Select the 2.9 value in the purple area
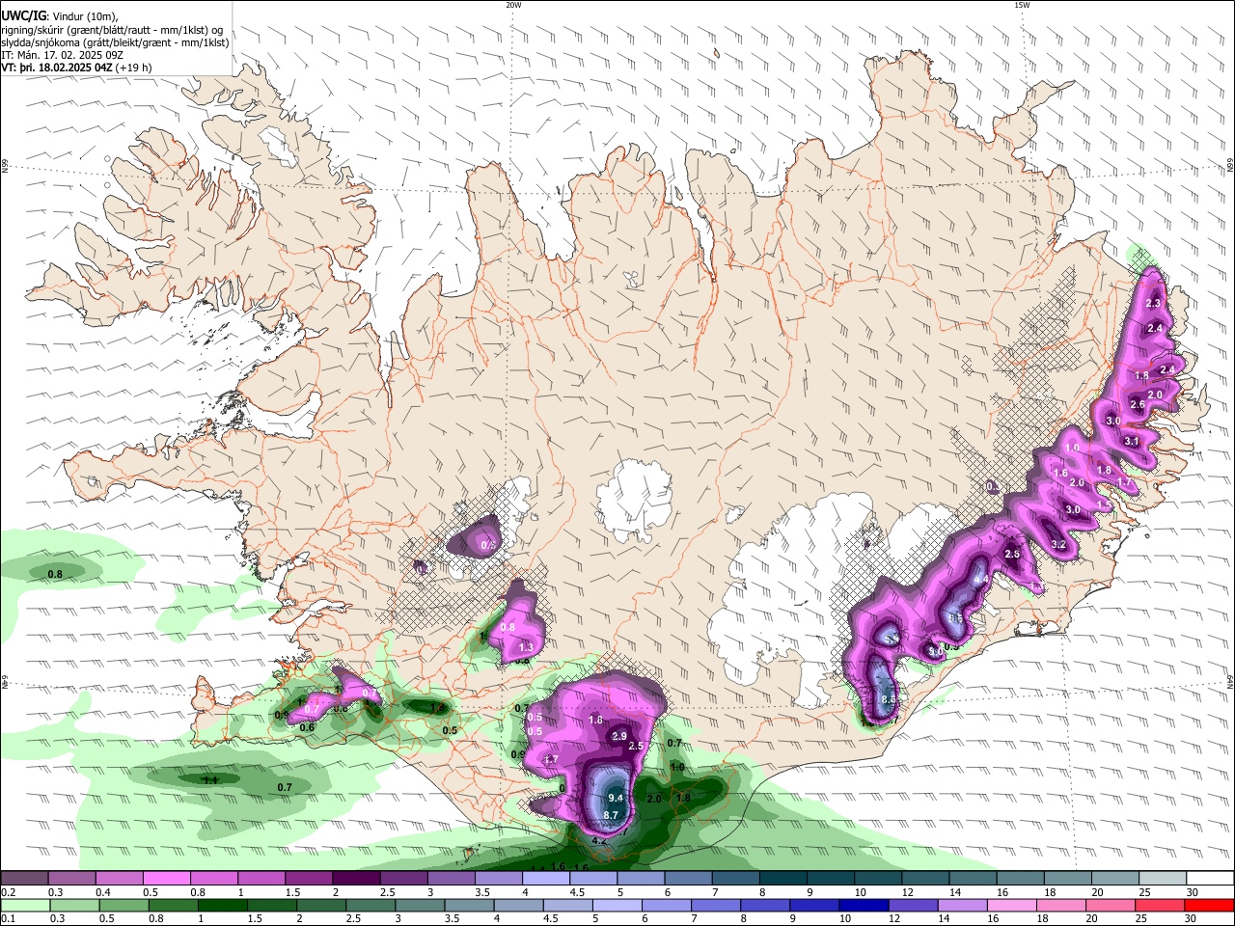Image resolution: width=1235 pixels, height=926 pixels. [x=619, y=736]
